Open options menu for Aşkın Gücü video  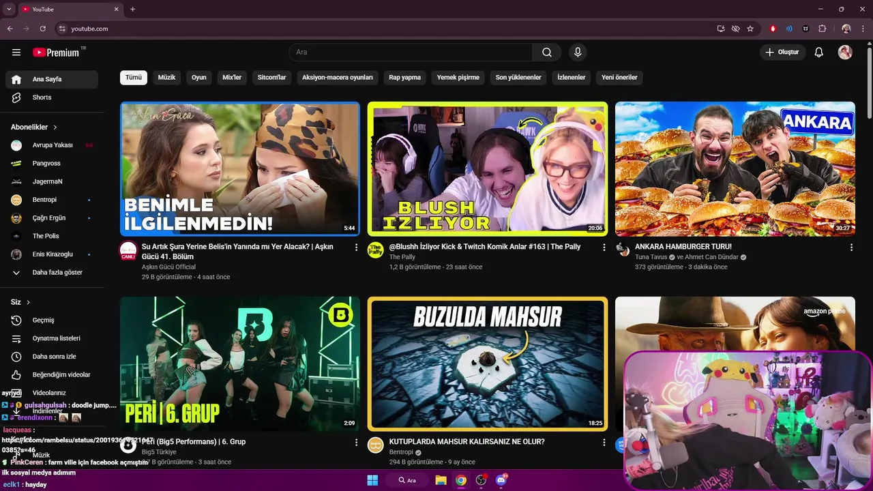[x=356, y=248]
